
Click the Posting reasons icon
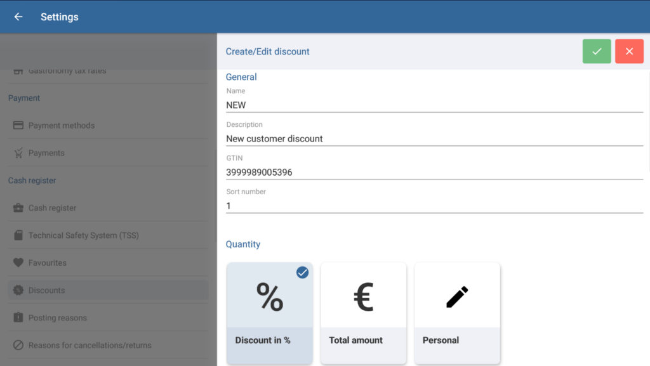tap(18, 318)
